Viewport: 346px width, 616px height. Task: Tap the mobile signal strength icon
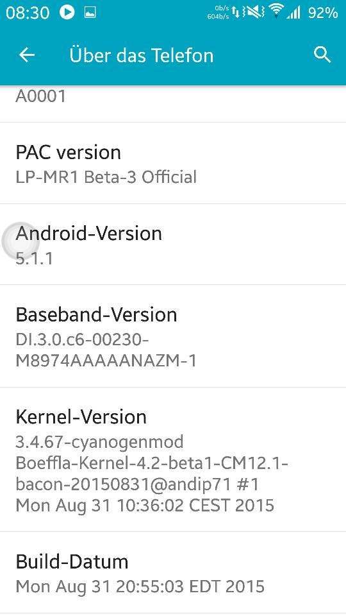click(x=293, y=13)
